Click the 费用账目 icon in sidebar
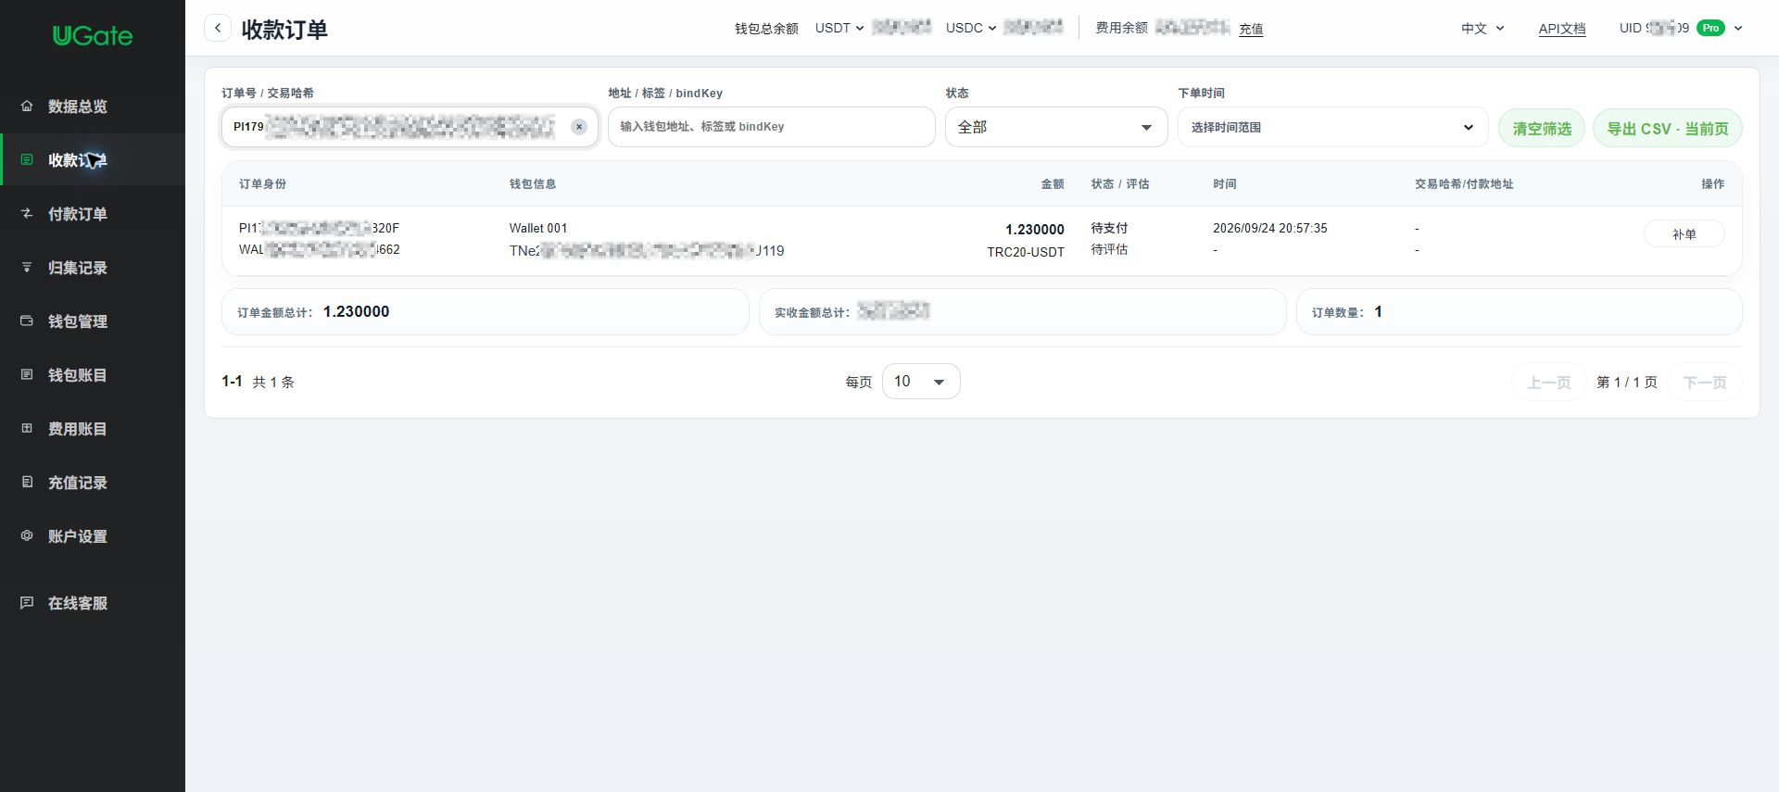This screenshot has height=792, width=1779. (x=27, y=428)
